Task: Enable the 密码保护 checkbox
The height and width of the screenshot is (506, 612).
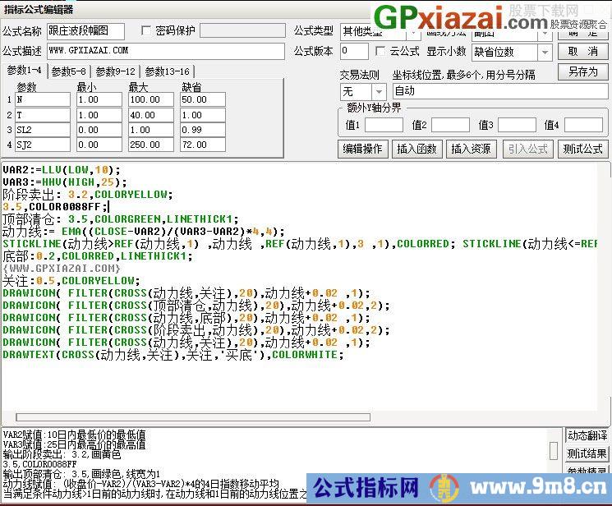Action: click(x=146, y=30)
